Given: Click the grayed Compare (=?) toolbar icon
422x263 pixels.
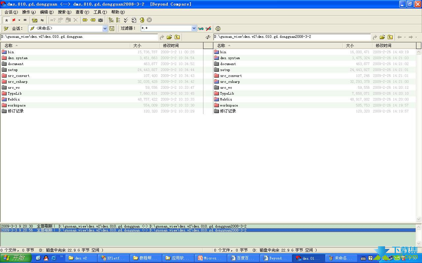Looking at the screenshot, I should click(53, 20).
